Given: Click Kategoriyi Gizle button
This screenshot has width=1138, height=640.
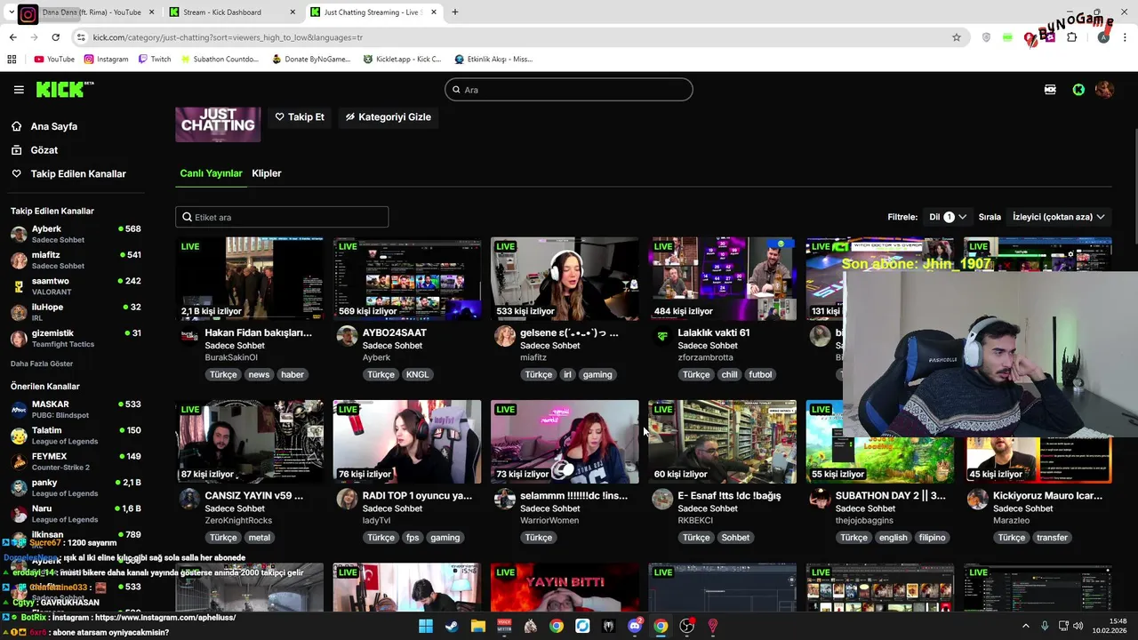Looking at the screenshot, I should click(x=389, y=117).
